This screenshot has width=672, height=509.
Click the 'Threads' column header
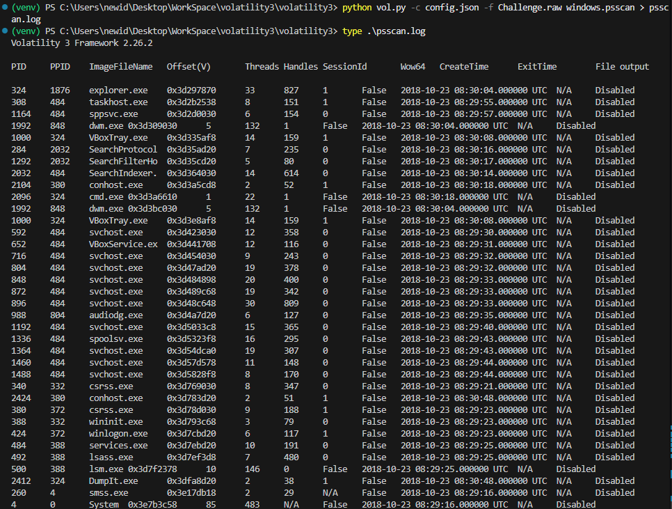(262, 66)
